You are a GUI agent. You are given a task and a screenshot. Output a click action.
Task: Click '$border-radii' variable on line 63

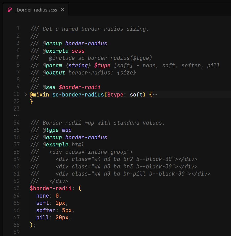51,188
